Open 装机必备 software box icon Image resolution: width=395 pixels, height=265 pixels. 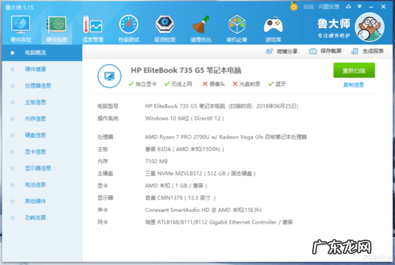(x=238, y=27)
